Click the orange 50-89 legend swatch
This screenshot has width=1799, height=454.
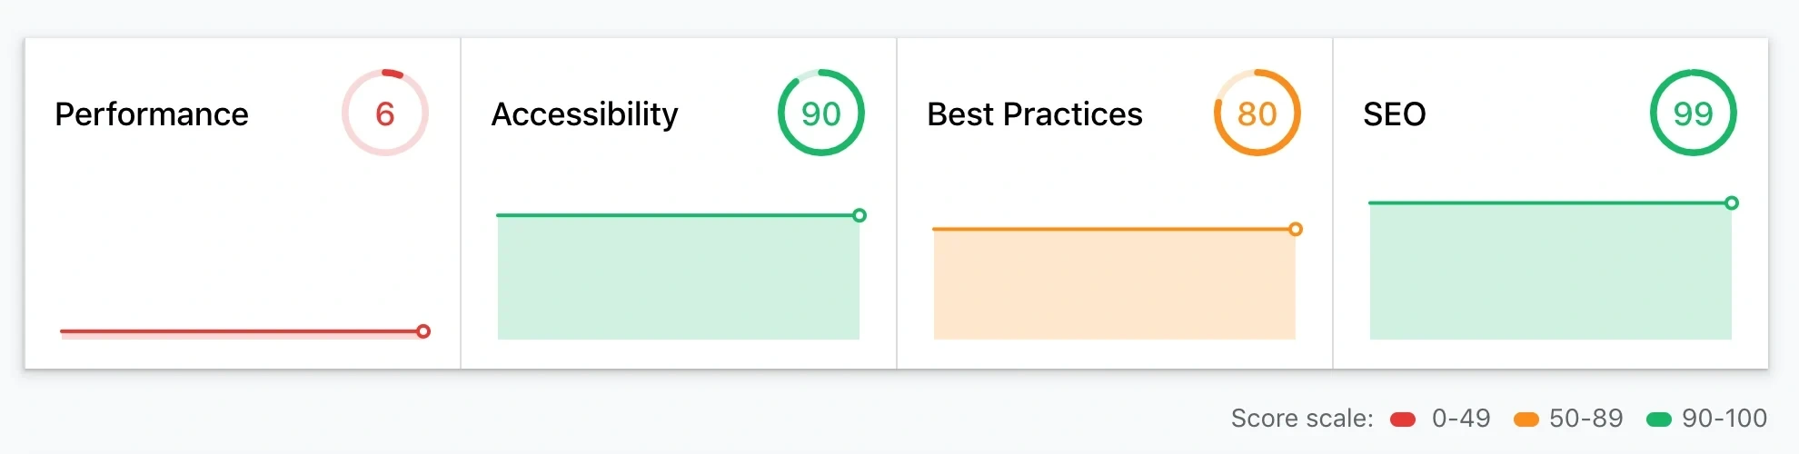[x=1526, y=419]
